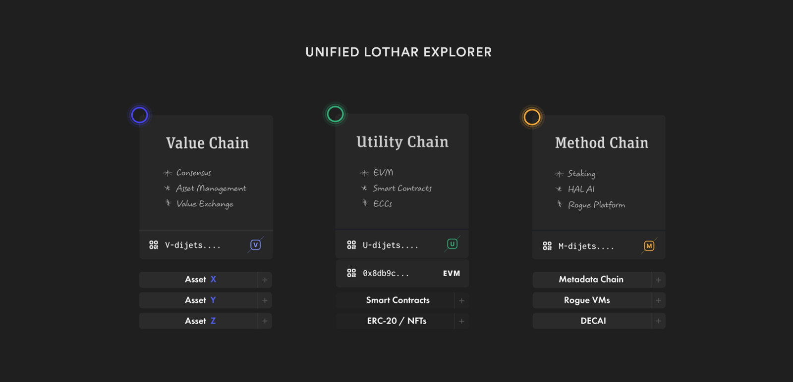This screenshot has width=793, height=382.
Task: Open the Value Chain card title
Action: point(207,143)
